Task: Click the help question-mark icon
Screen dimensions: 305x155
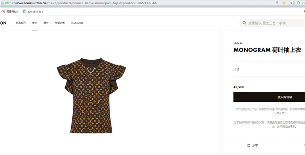Action: click(3, 12)
